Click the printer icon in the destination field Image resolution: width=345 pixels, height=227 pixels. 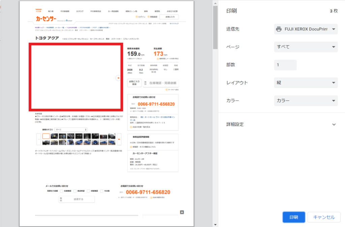279,29
